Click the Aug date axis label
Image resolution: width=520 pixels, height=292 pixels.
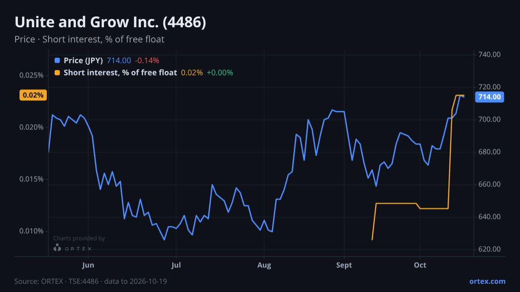[x=264, y=265]
